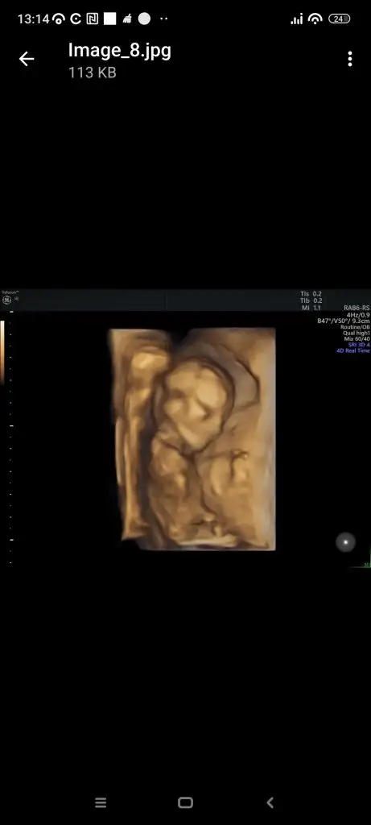Viewport: 371px width, 825px height.
Task: Go back using the top-left arrow
Action: (x=27, y=59)
